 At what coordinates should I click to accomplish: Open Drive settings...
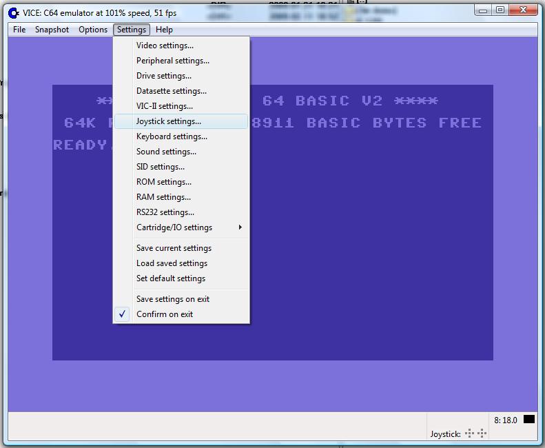(x=181, y=76)
